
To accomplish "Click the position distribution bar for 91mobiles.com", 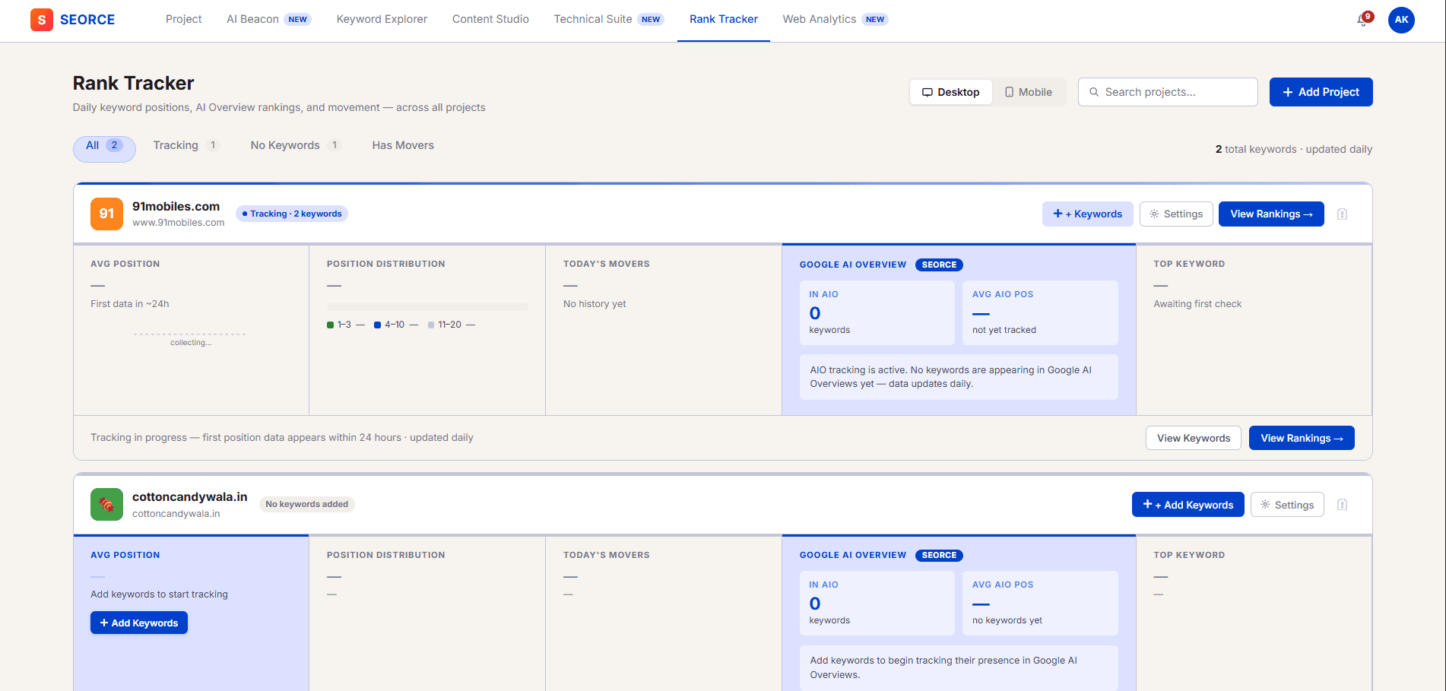I will coord(427,307).
